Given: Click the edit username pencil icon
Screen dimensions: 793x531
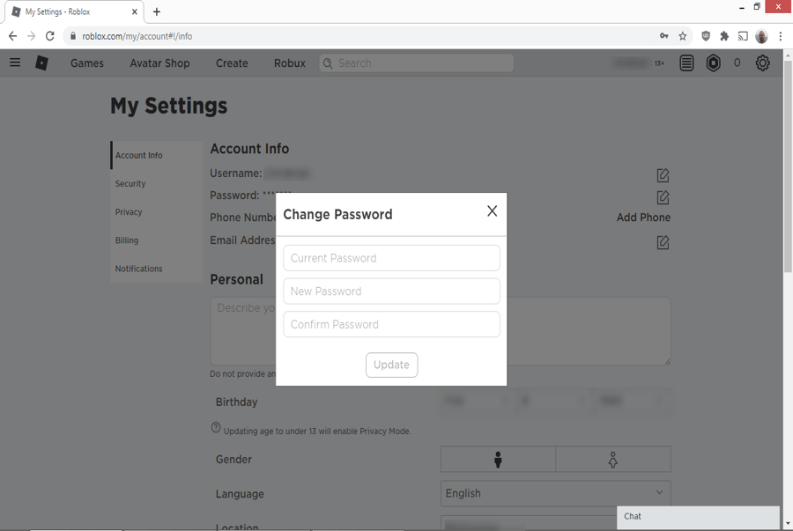Looking at the screenshot, I should [x=663, y=175].
